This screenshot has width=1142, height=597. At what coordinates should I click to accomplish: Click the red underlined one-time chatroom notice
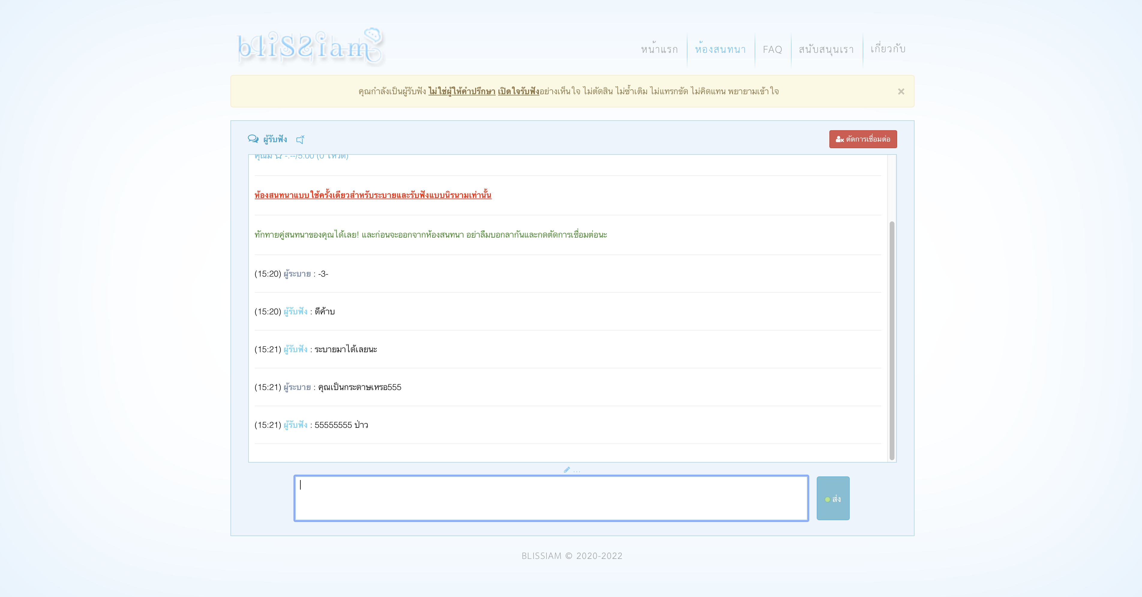click(x=373, y=195)
